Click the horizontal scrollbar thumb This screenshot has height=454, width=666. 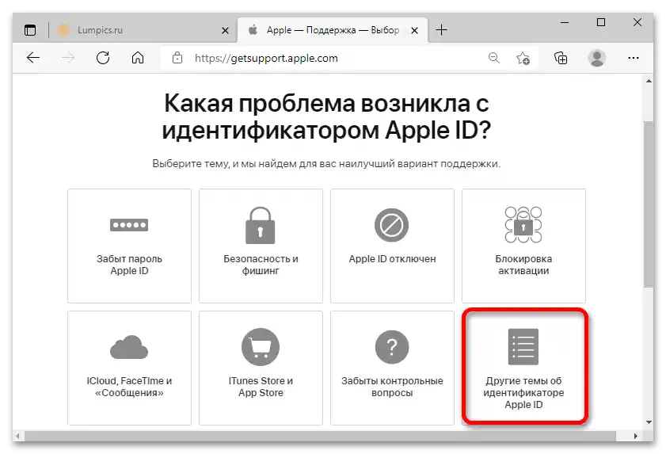320,436
